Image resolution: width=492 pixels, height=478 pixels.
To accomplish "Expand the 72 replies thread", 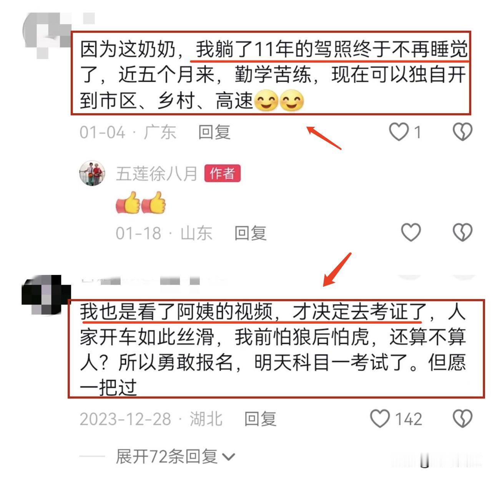I will click(175, 456).
